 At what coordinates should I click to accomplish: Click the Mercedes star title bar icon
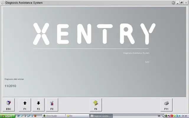[x=3, y=3]
